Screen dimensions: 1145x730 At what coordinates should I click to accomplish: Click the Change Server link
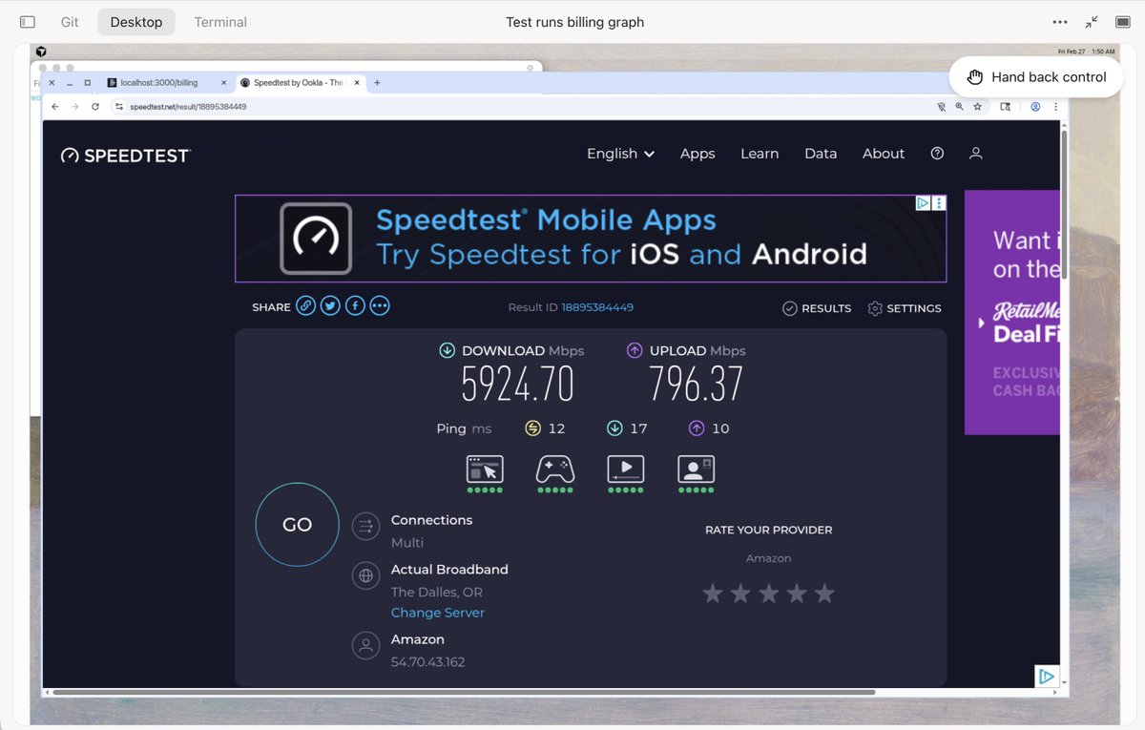coord(438,613)
